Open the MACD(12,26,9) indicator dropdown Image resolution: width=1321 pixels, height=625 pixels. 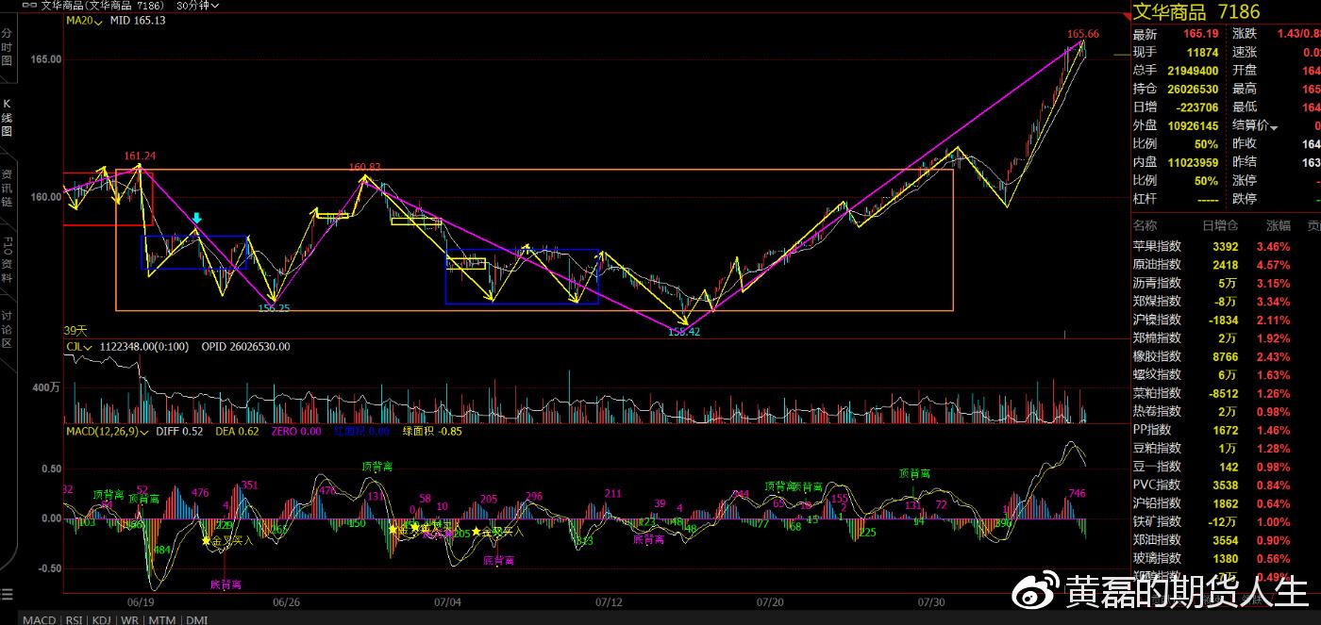(107, 431)
